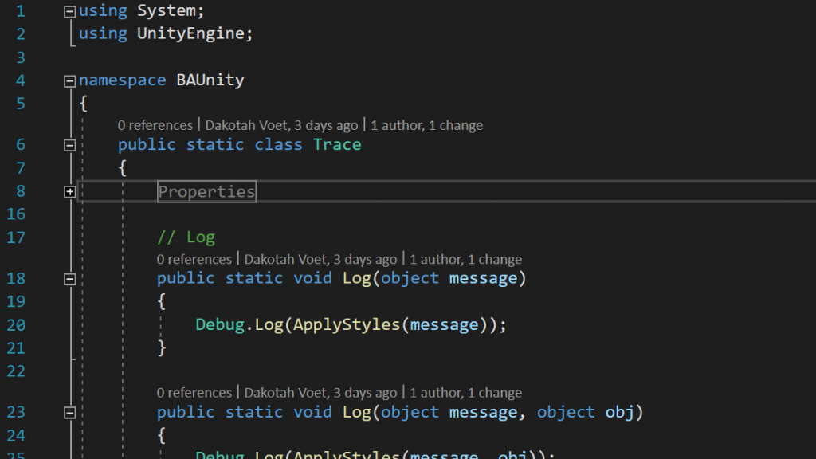This screenshot has height=459, width=816.
Task: Open 'Dakotah Voet, 3 days ago' above Trace class
Action: coord(281,125)
